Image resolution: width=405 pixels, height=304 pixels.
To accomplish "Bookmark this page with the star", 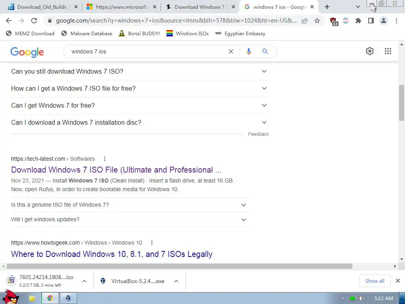I will 317,21.
